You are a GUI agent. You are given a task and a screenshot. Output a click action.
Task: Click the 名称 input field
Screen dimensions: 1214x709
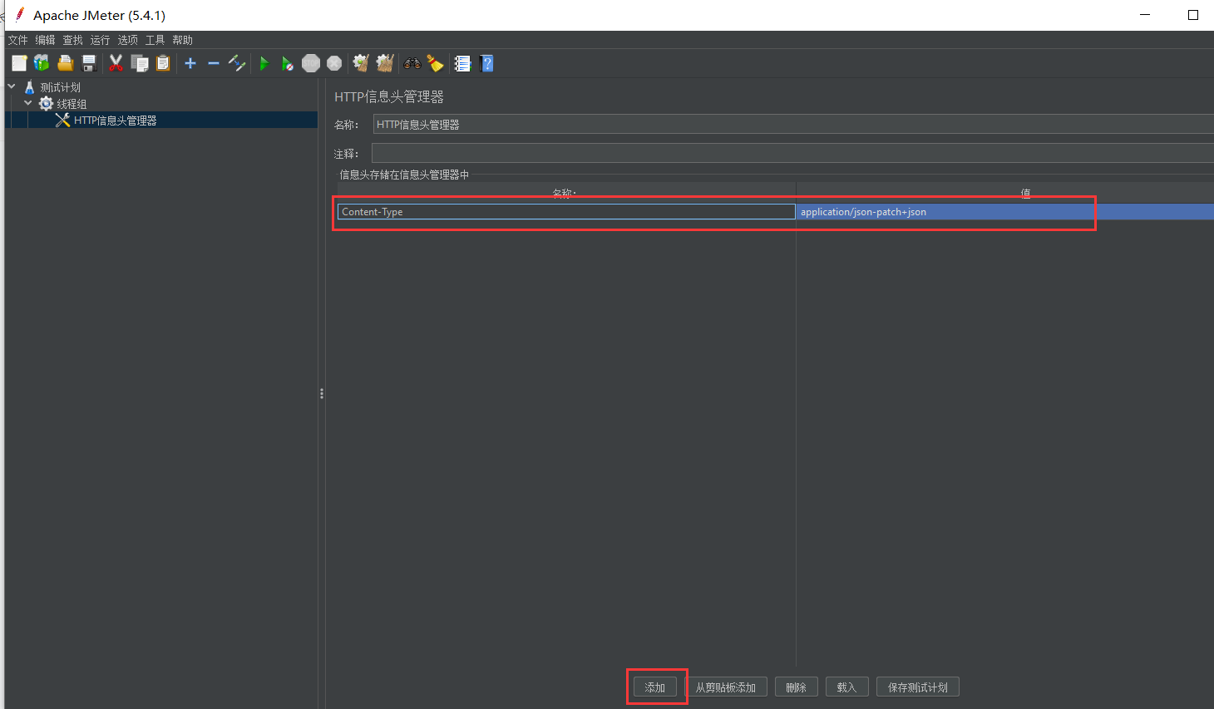click(x=793, y=125)
